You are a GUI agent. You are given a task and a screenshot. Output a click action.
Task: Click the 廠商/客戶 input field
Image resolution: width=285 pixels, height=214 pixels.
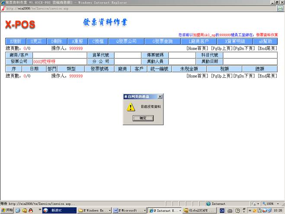pyautogui.click(x=57, y=55)
